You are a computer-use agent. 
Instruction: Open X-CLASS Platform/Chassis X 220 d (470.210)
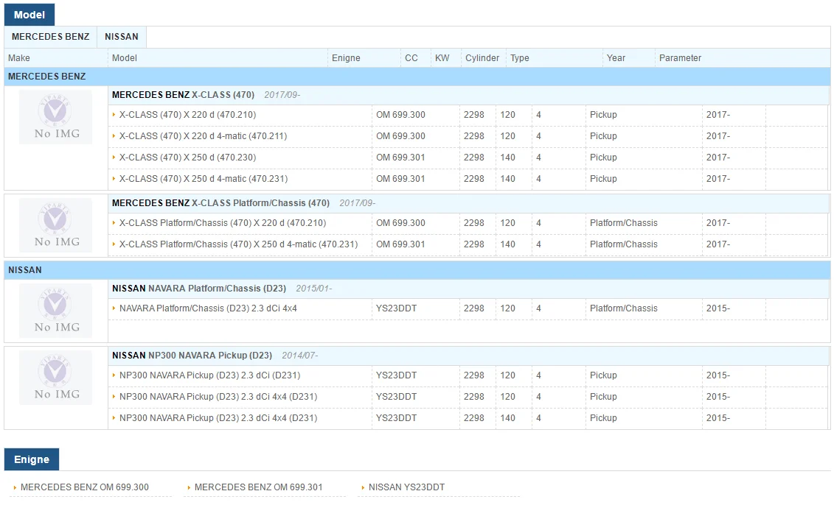click(x=223, y=223)
